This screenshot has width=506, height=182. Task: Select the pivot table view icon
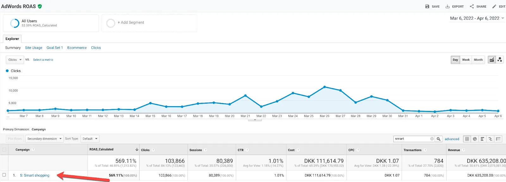498,139
